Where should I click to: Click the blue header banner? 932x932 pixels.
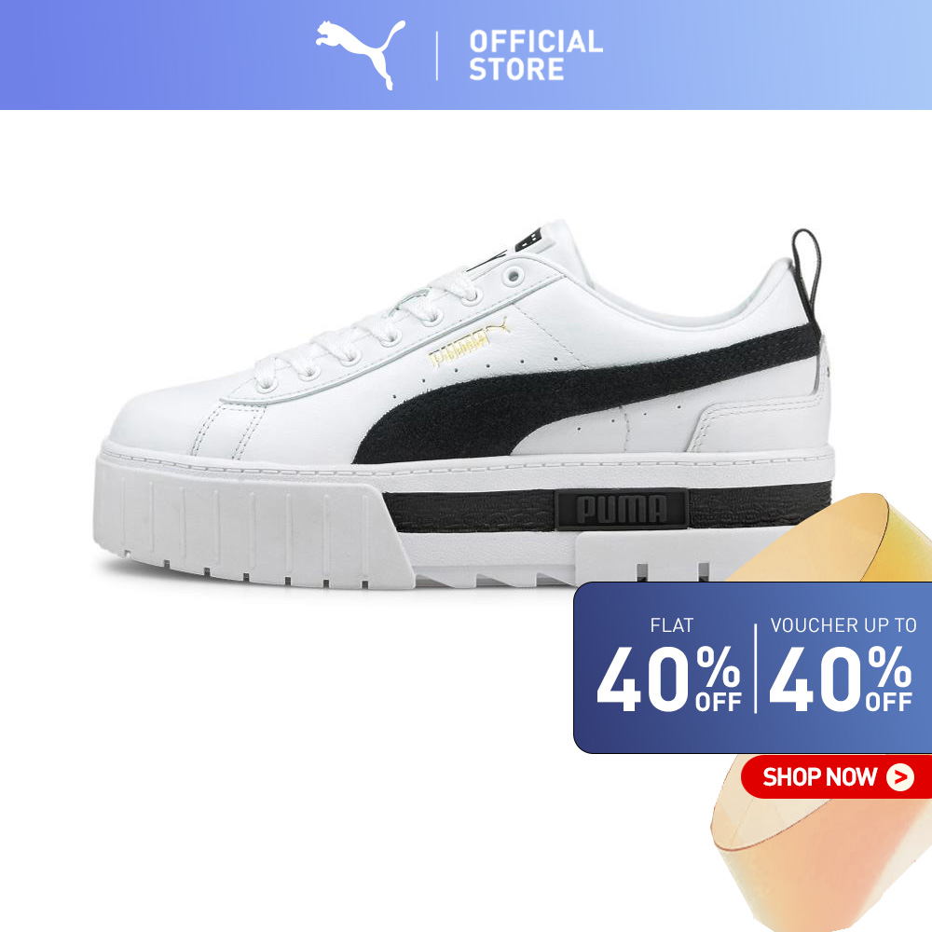point(466,55)
